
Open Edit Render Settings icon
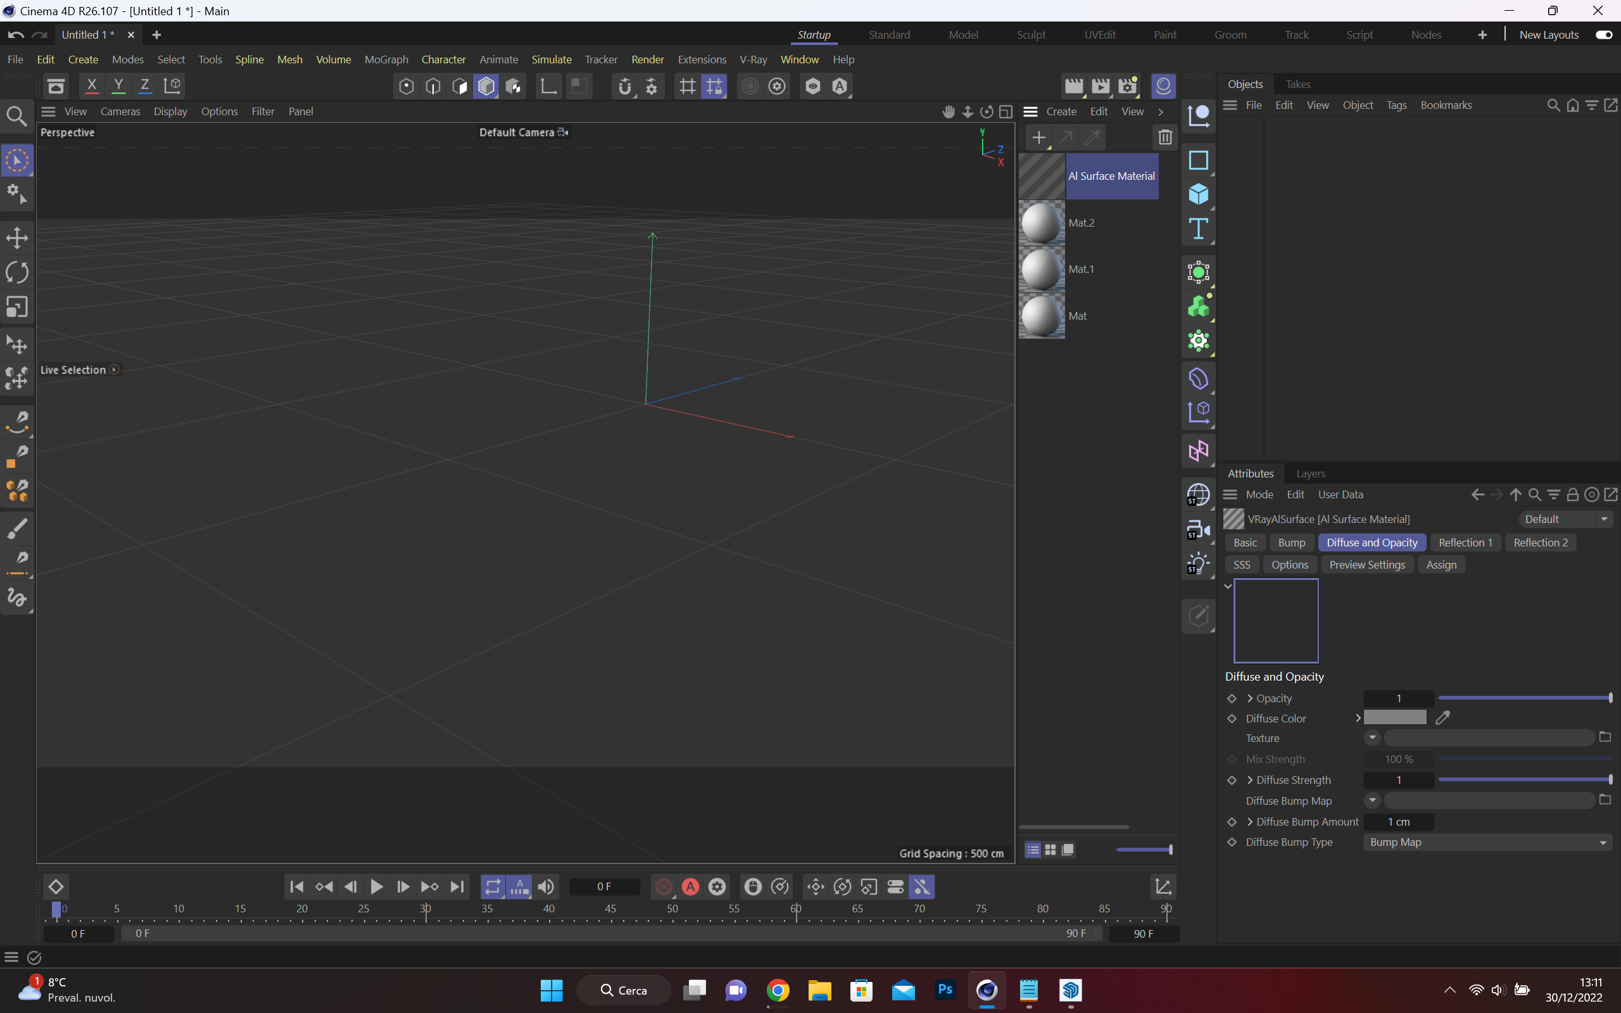tap(1128, 87)
